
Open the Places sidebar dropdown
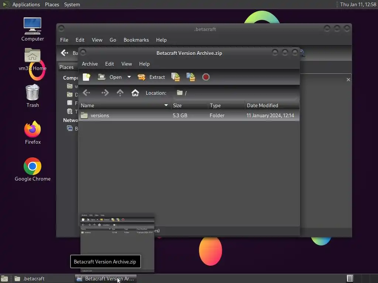tap(68, 67)
